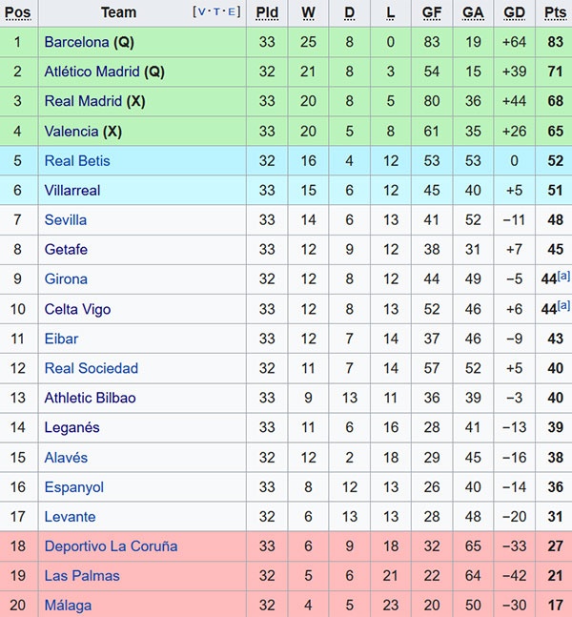
Task: Open the Sevilla team page
Action: [x=65, y=219]
